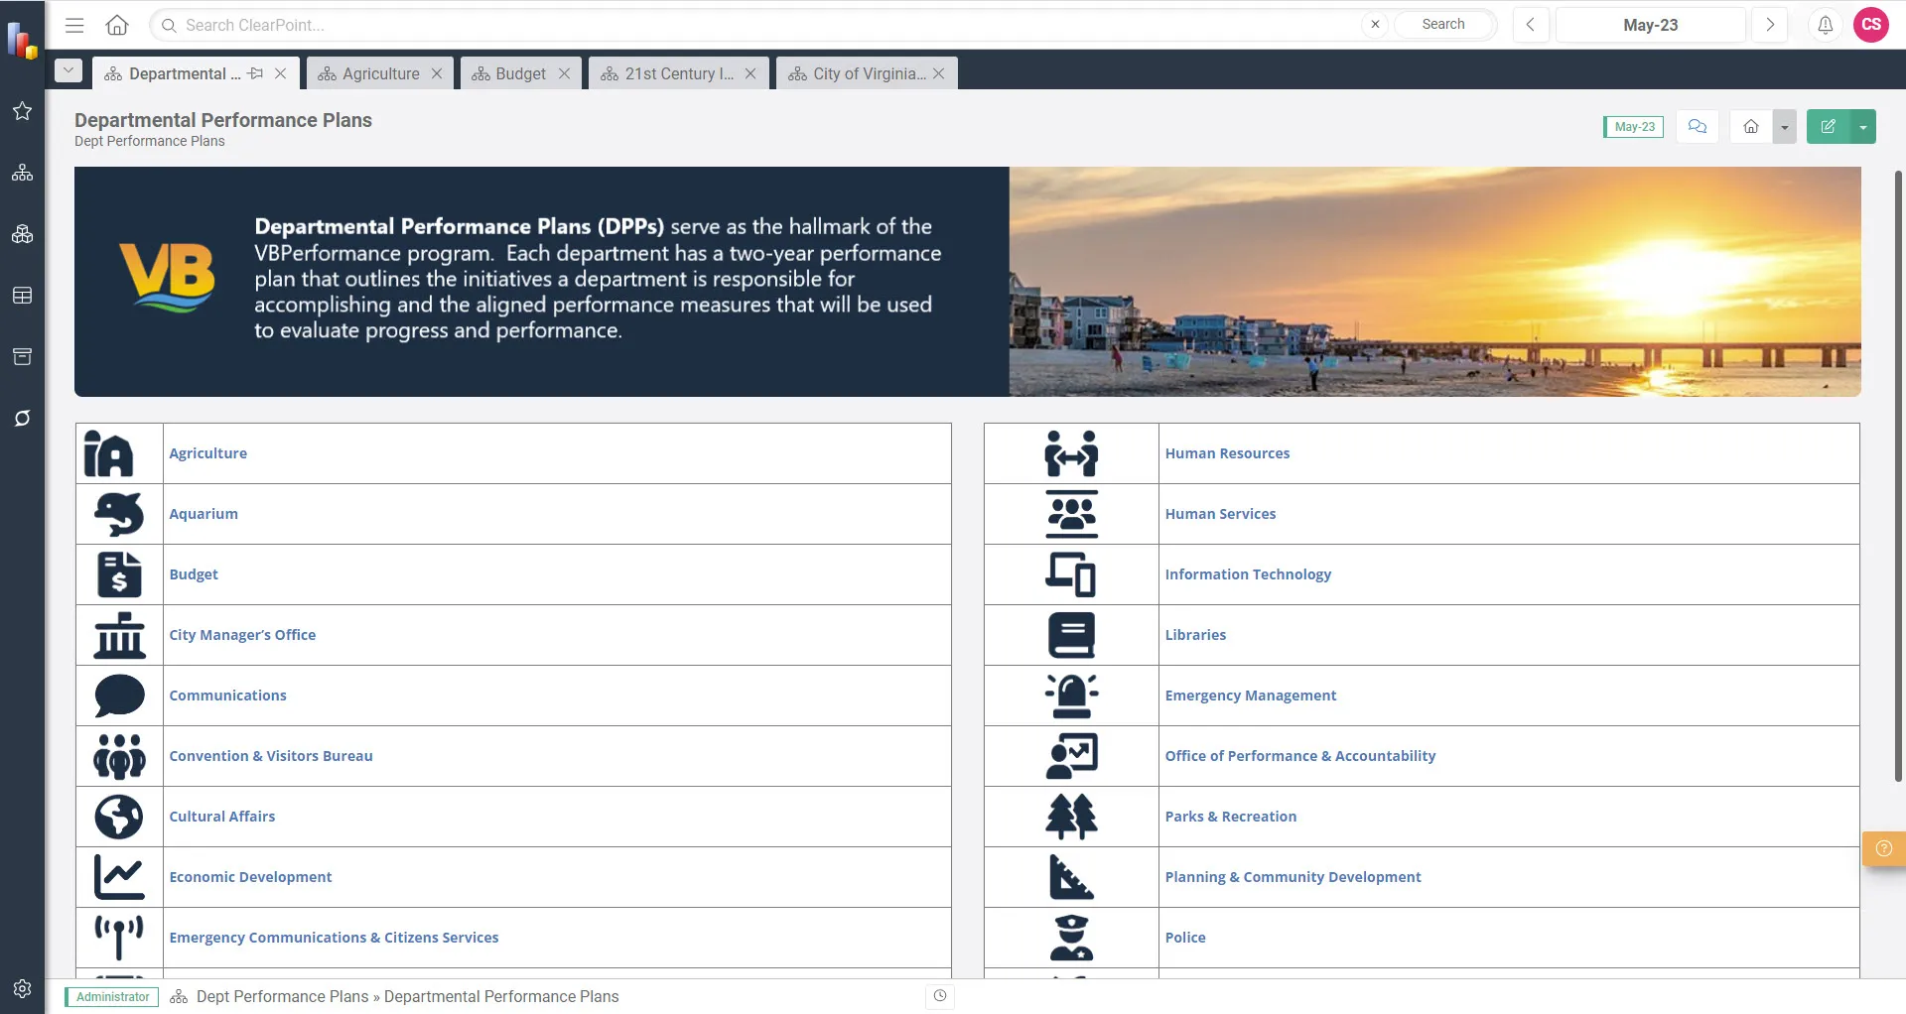
Task: Click the Search ClearPoint input field
Action: [x=754, y=25]
